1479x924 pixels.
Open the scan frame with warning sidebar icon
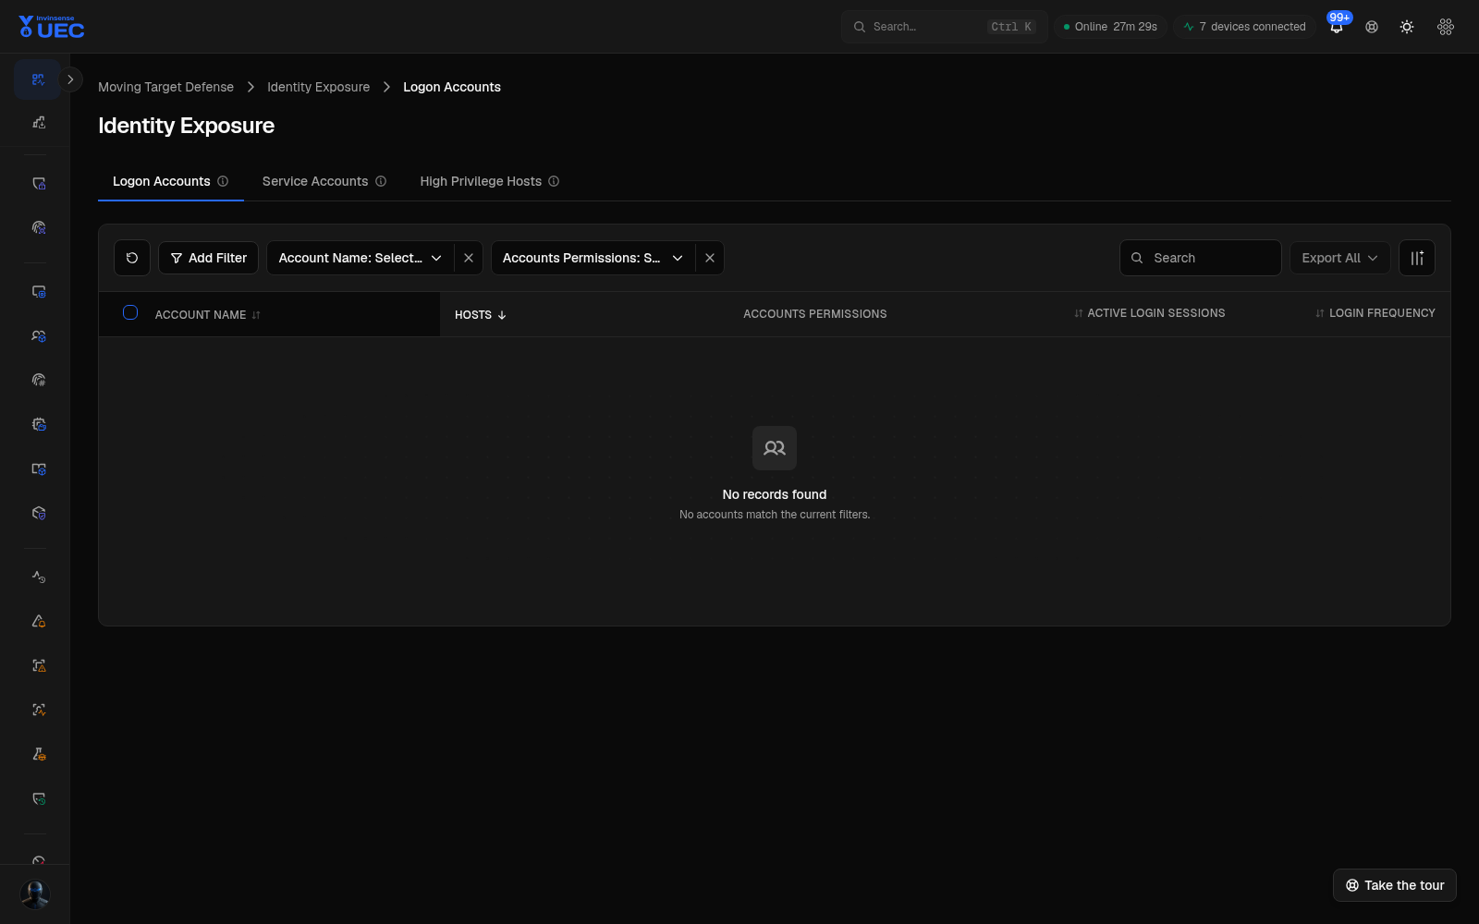pyautogui.click(x=39, y=665)
